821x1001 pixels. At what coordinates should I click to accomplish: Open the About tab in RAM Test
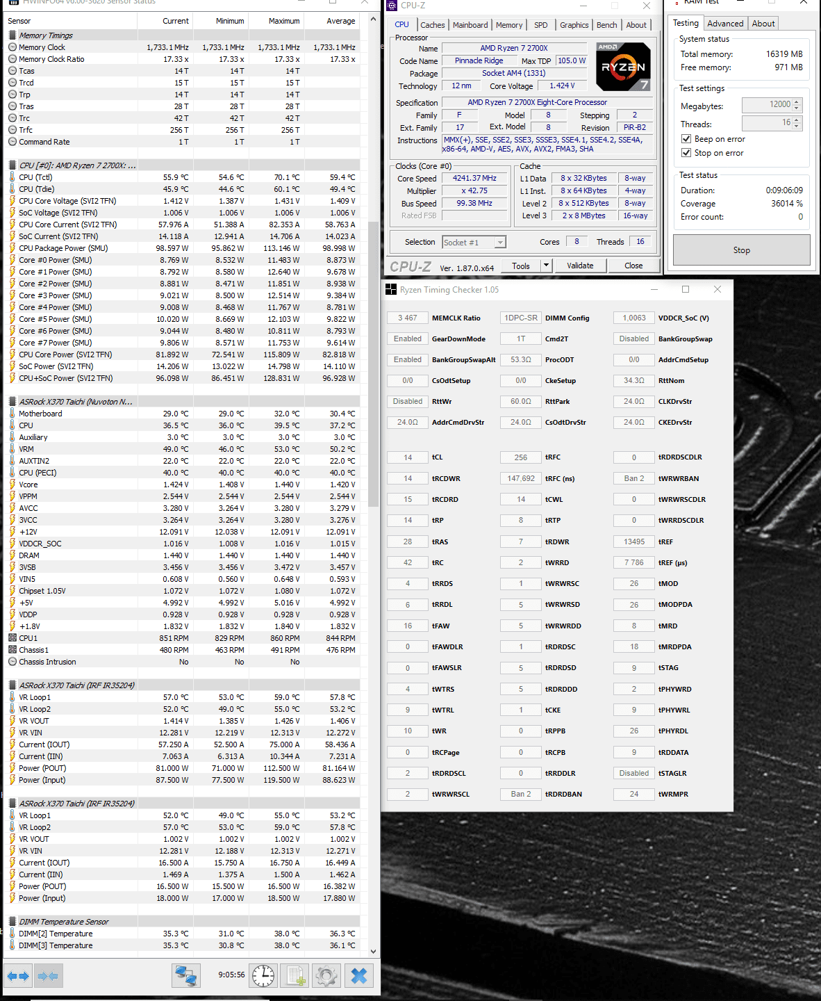763,24
